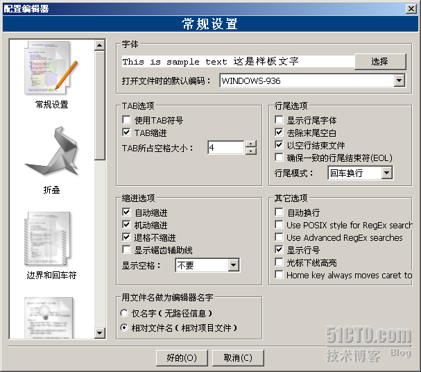Toggle 以空行结束文件 checkbox
The image size is (421, 372).
[279, 145]
